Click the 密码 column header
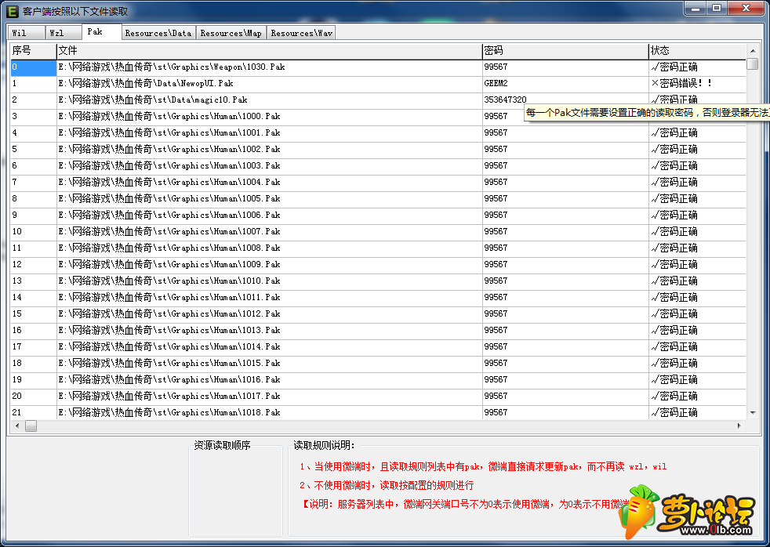Screen dimensions: 770x547 click(565, 50)
